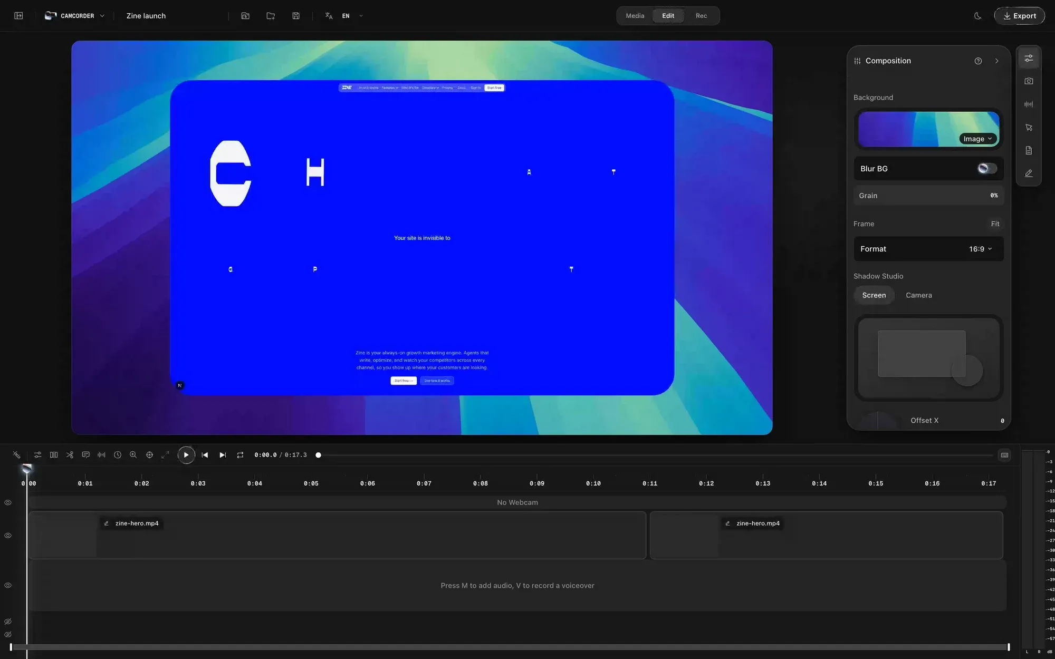This screenshot has height=659, width=1055.
Task: Switch to the Media tab
Action: [x=635, y=16]
